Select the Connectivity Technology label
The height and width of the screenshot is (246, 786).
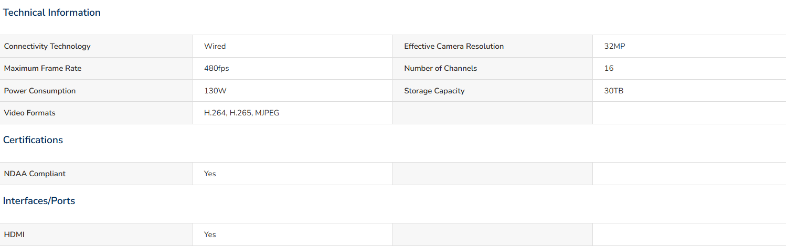[x=47, y=46]
